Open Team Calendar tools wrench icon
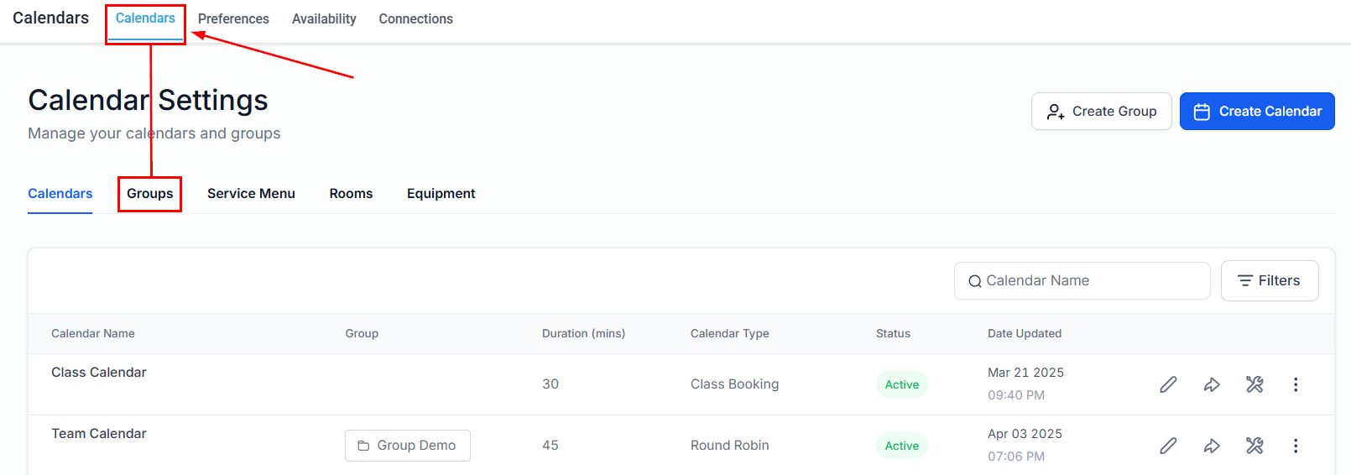 [1254, 446]
